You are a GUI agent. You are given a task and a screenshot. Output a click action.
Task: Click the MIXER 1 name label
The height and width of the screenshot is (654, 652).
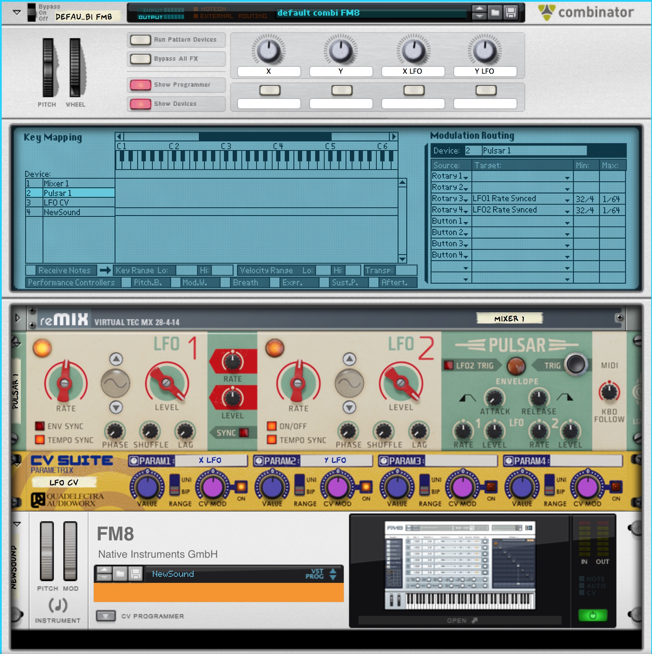coord(509,319)
